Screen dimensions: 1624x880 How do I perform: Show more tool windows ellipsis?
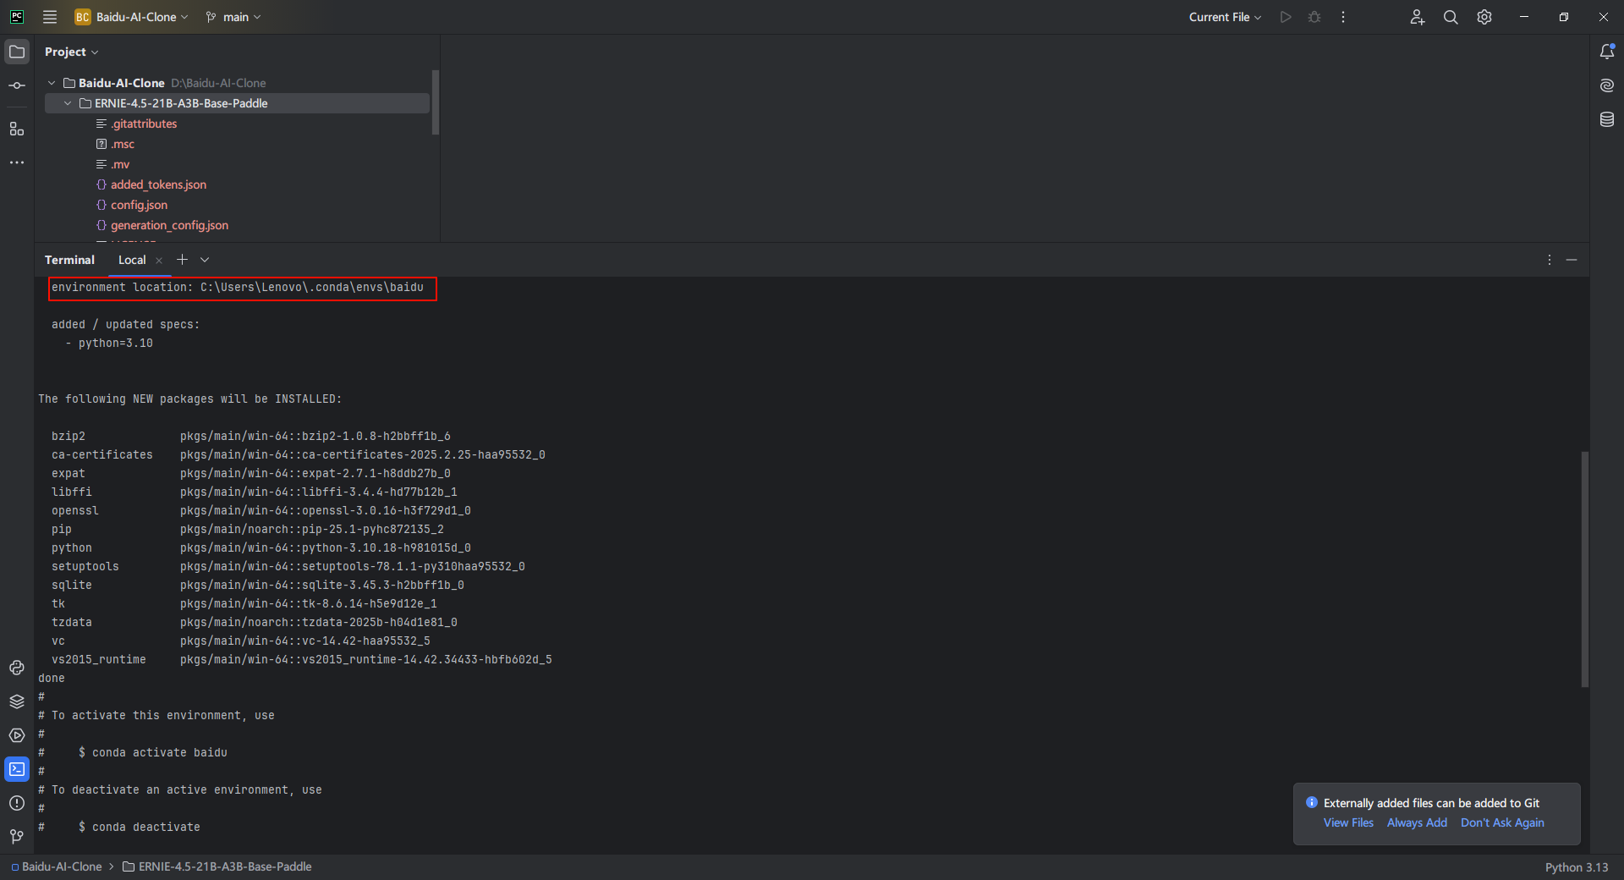coord(17,162)
